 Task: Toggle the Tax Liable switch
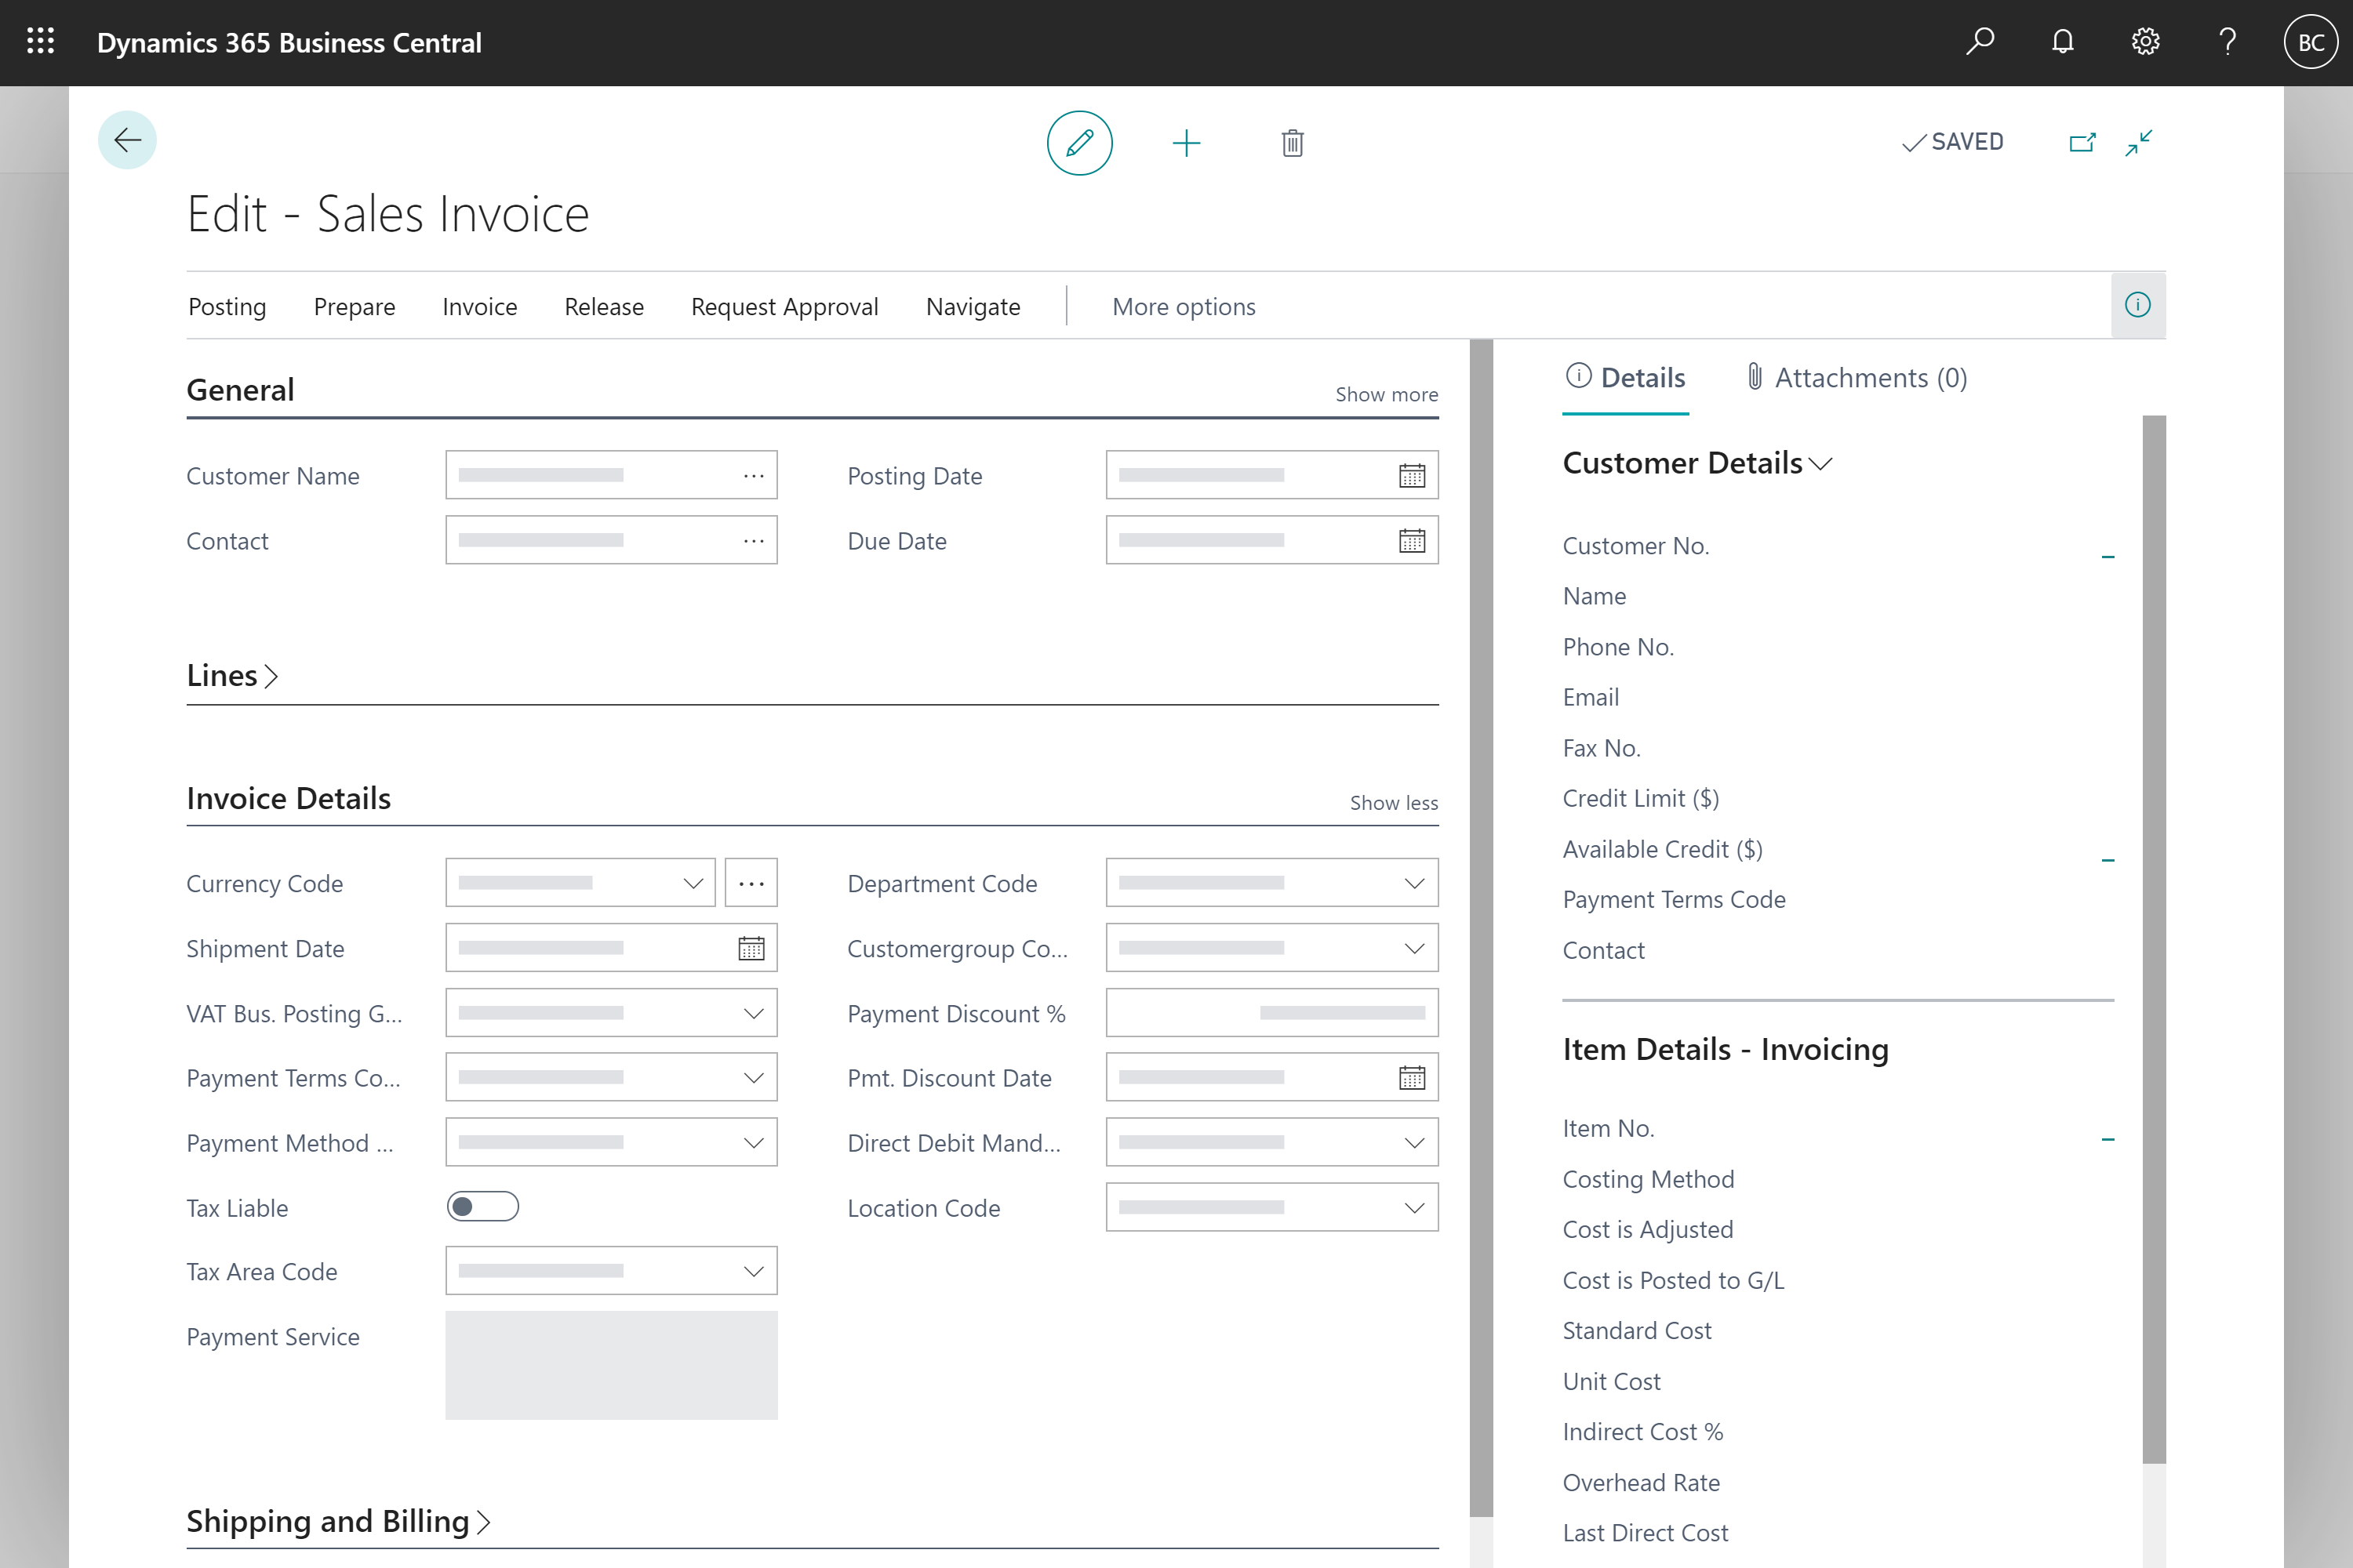tap(483, 1206)
